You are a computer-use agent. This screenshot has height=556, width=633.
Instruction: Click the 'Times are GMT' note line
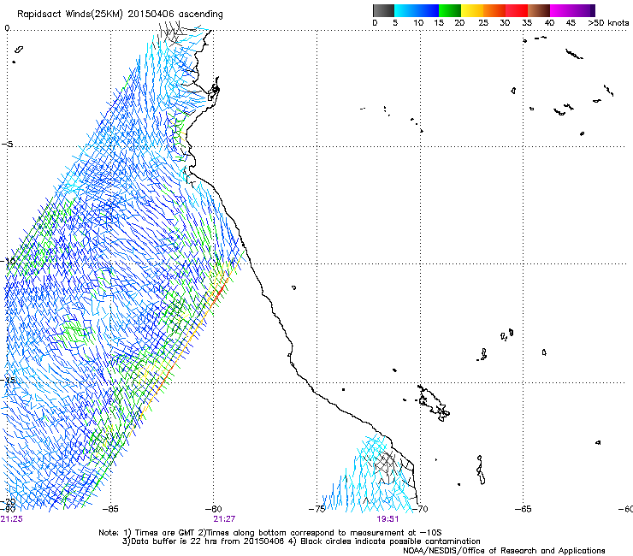[x=270, y=533]
